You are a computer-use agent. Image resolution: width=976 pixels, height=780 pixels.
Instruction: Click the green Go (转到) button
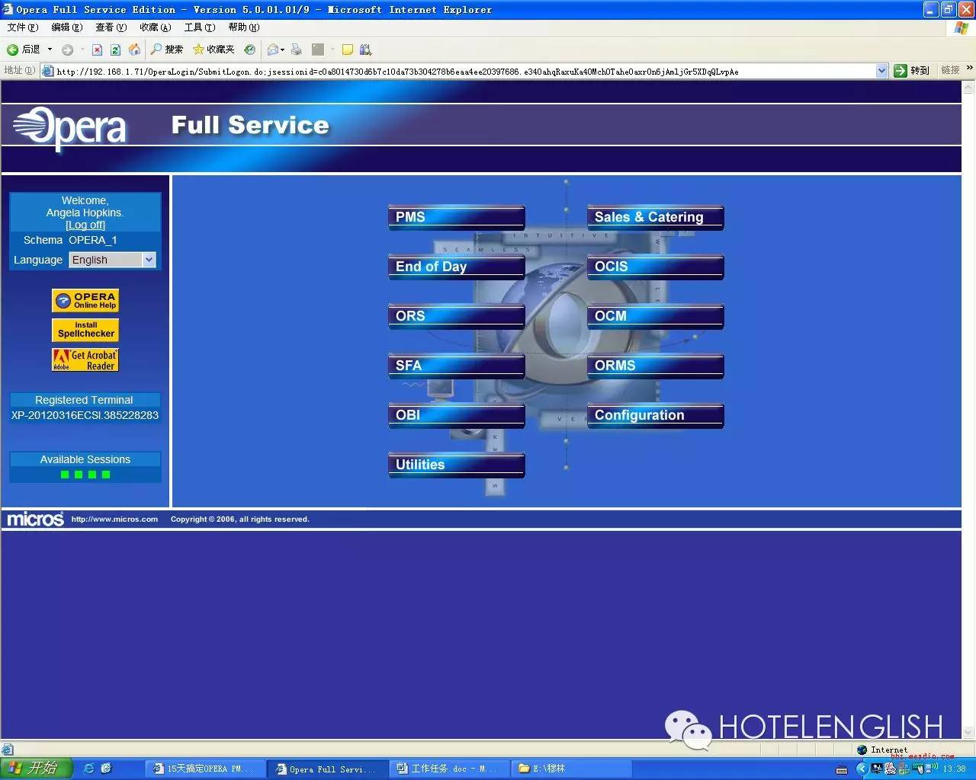[912, 71]
